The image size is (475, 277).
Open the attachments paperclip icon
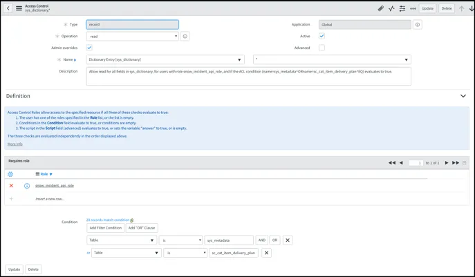pyautogui.click(x=381, y=8)
